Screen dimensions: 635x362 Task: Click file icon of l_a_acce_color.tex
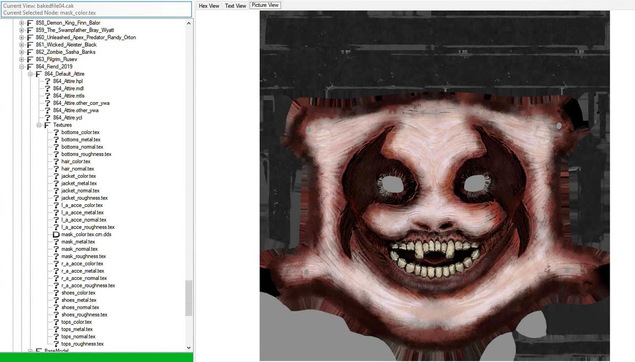coord(56,205)
